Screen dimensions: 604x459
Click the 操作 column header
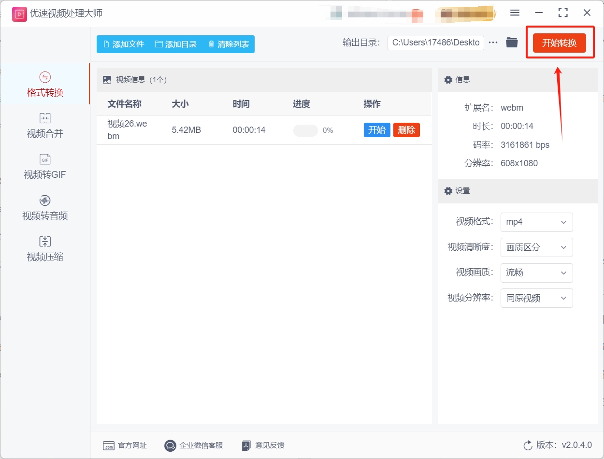coord(372,104)
